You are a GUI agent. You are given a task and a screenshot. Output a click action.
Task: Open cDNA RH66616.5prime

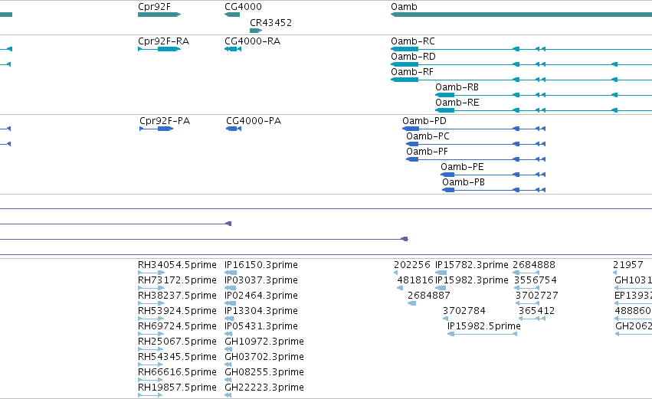(150, 380)
